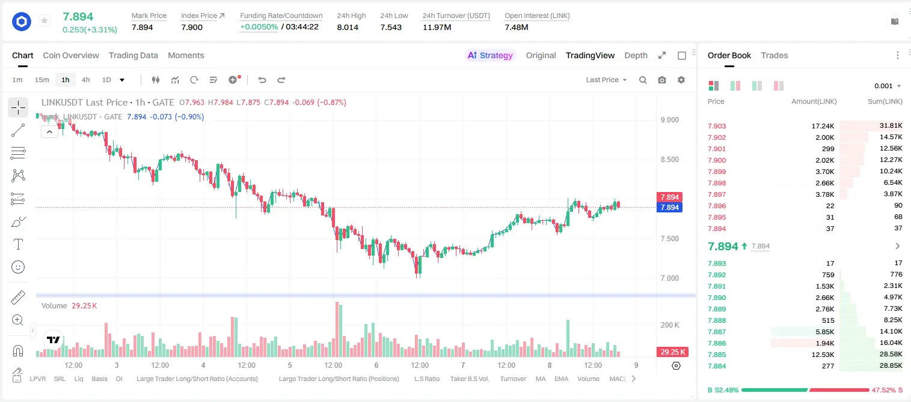Switch to the Trades tab
Screen dimensions: 911x402
775,55
